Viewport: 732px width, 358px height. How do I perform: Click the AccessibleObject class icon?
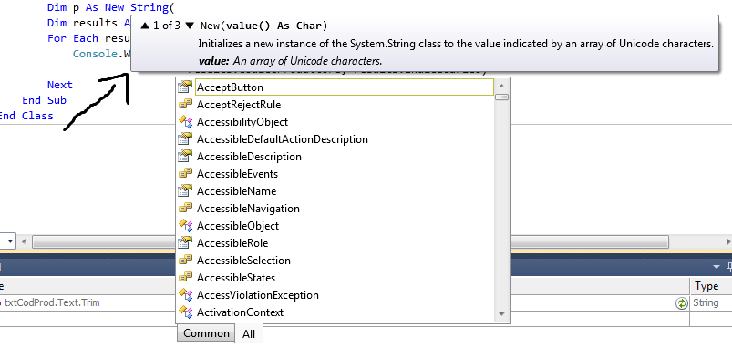(185, 225)
